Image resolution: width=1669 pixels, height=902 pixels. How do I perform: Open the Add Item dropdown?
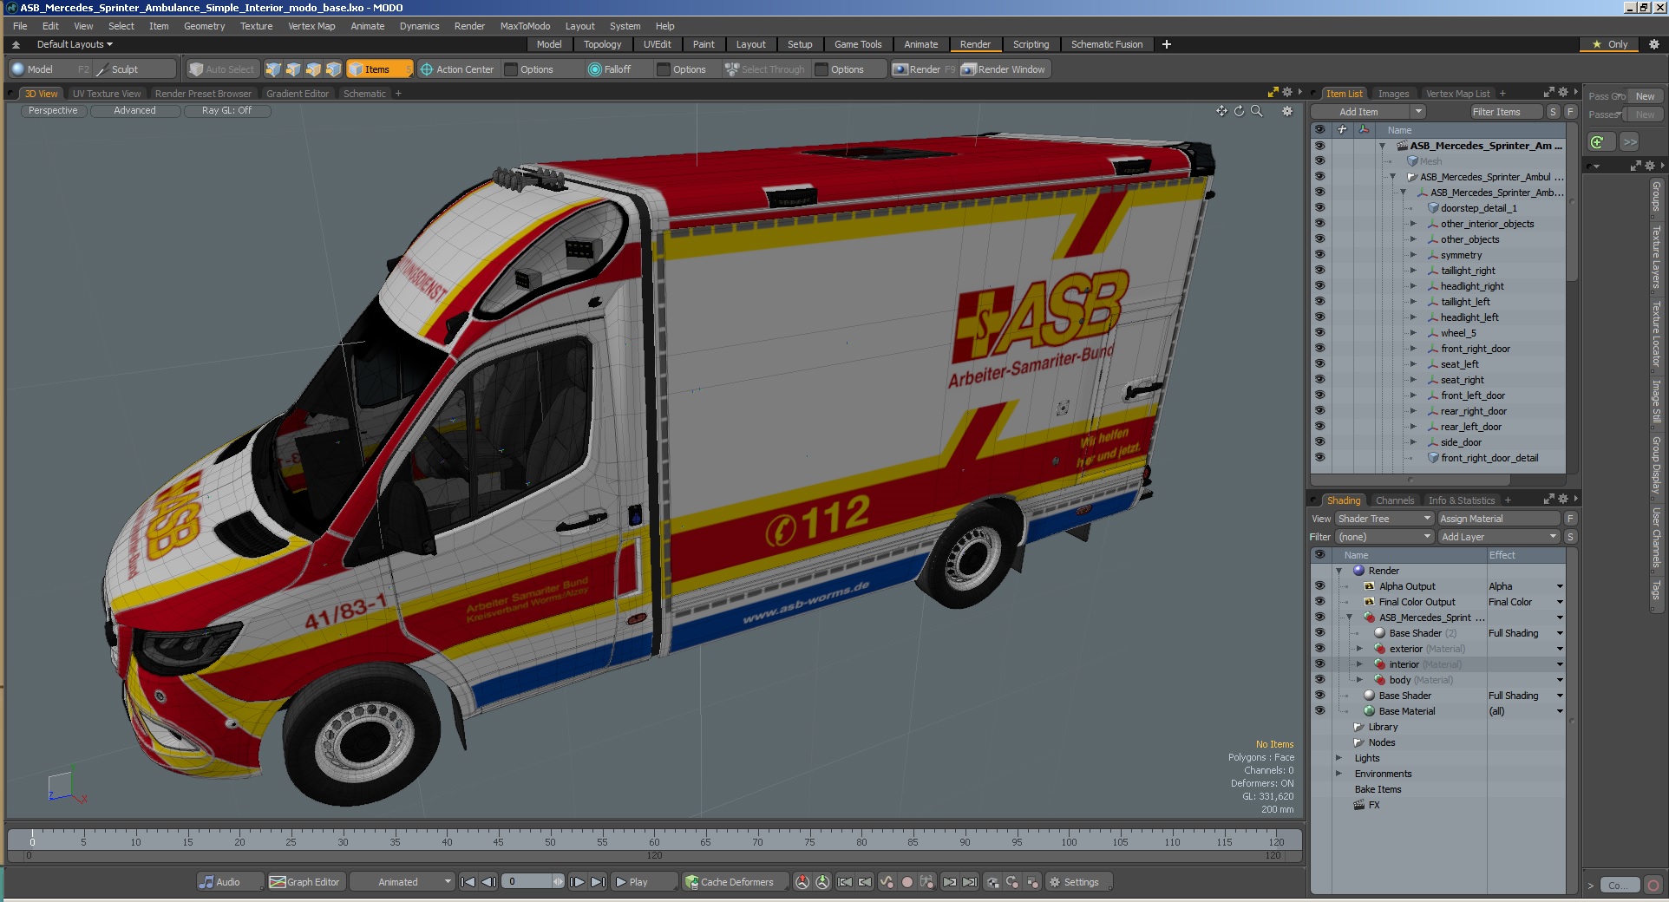pyautogui.click(x=1368, y=112)
